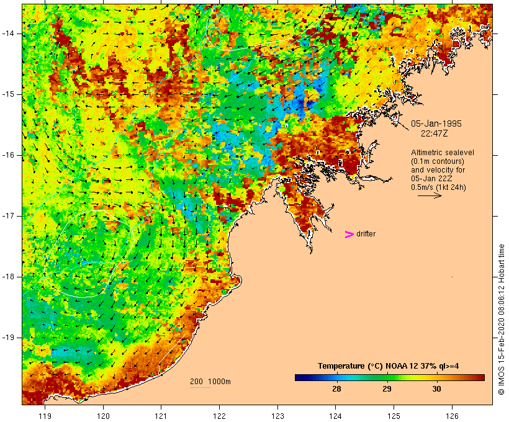
Task: Click longitude axis label 124
Action: point(336,416)
